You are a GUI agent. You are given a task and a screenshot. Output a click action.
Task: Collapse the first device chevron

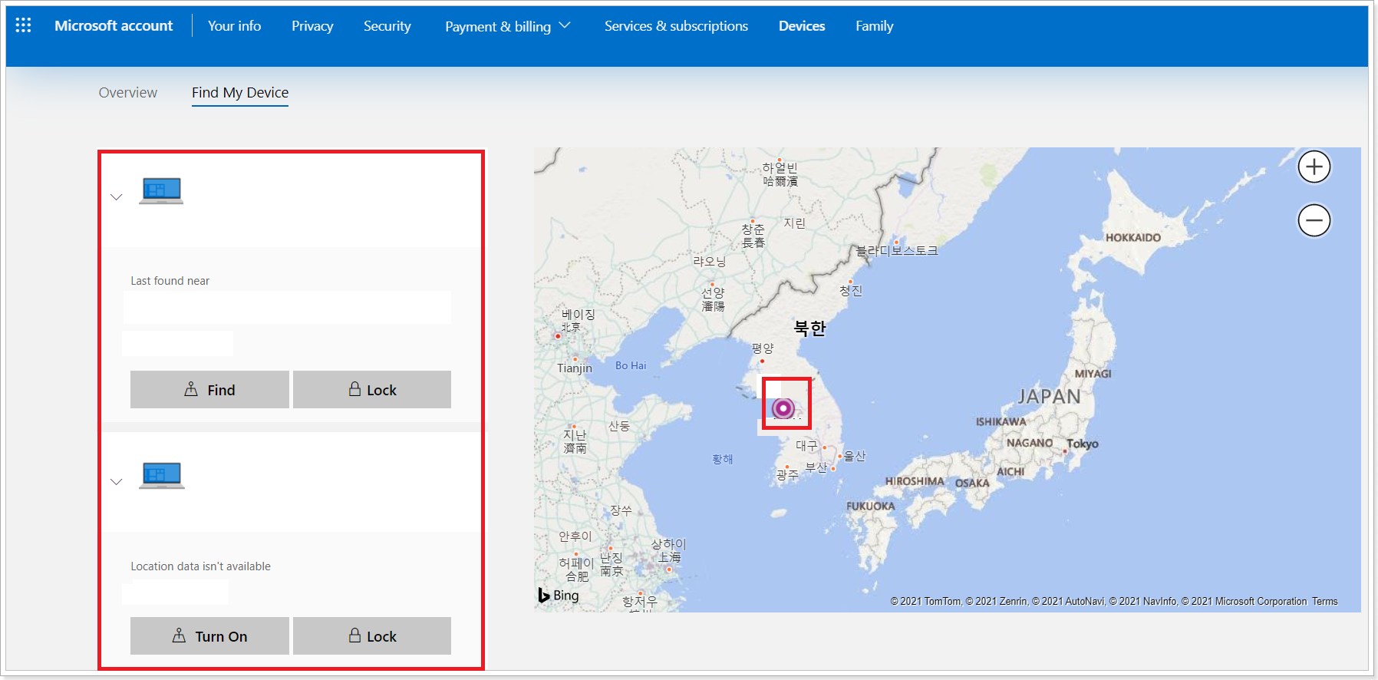click(x=117, y=197)
